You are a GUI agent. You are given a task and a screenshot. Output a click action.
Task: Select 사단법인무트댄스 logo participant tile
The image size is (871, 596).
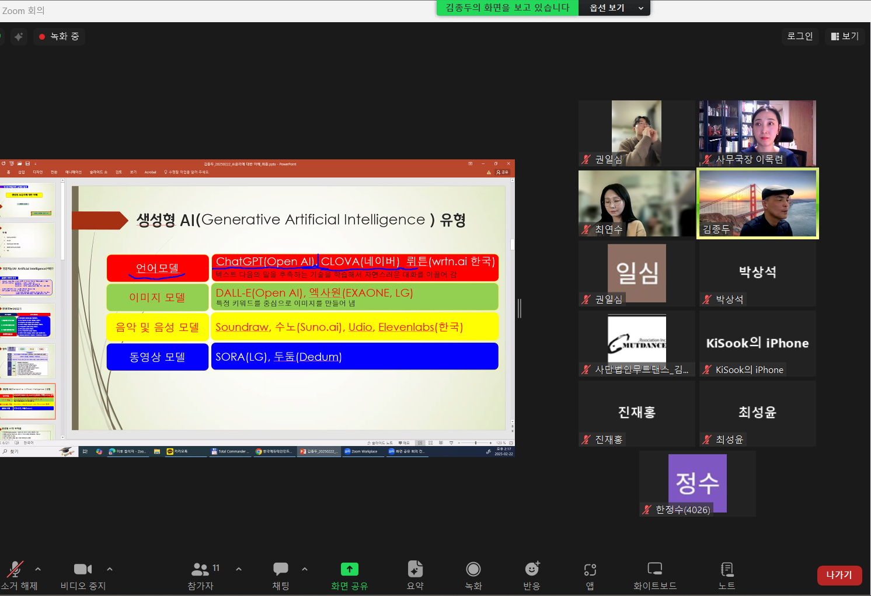point(636,343)
